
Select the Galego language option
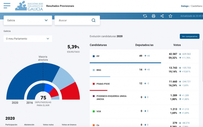click(185, 6)
